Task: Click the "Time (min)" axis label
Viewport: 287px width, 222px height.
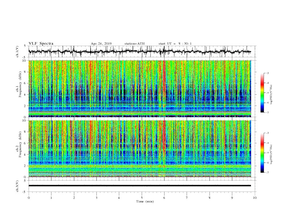Action: pyautogui.click(x=145, y=201)
